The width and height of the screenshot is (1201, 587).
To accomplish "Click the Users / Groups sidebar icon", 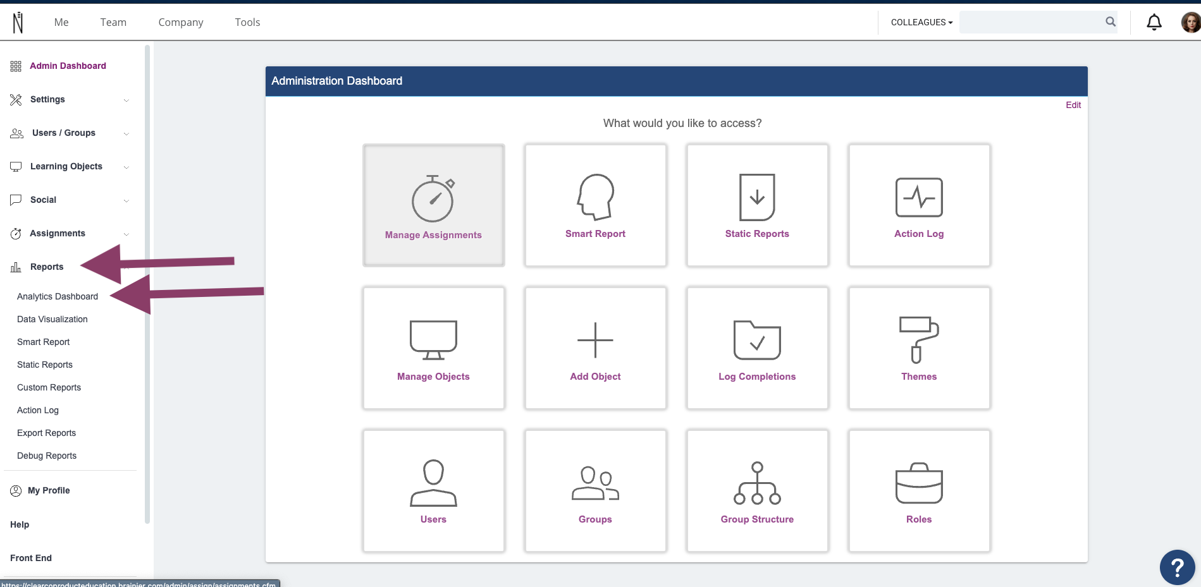I will point(17,133).
